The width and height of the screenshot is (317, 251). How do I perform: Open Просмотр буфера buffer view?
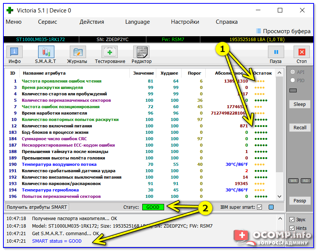point(283,31)
